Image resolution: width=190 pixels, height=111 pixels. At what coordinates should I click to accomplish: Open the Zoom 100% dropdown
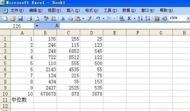pos(188,18)
